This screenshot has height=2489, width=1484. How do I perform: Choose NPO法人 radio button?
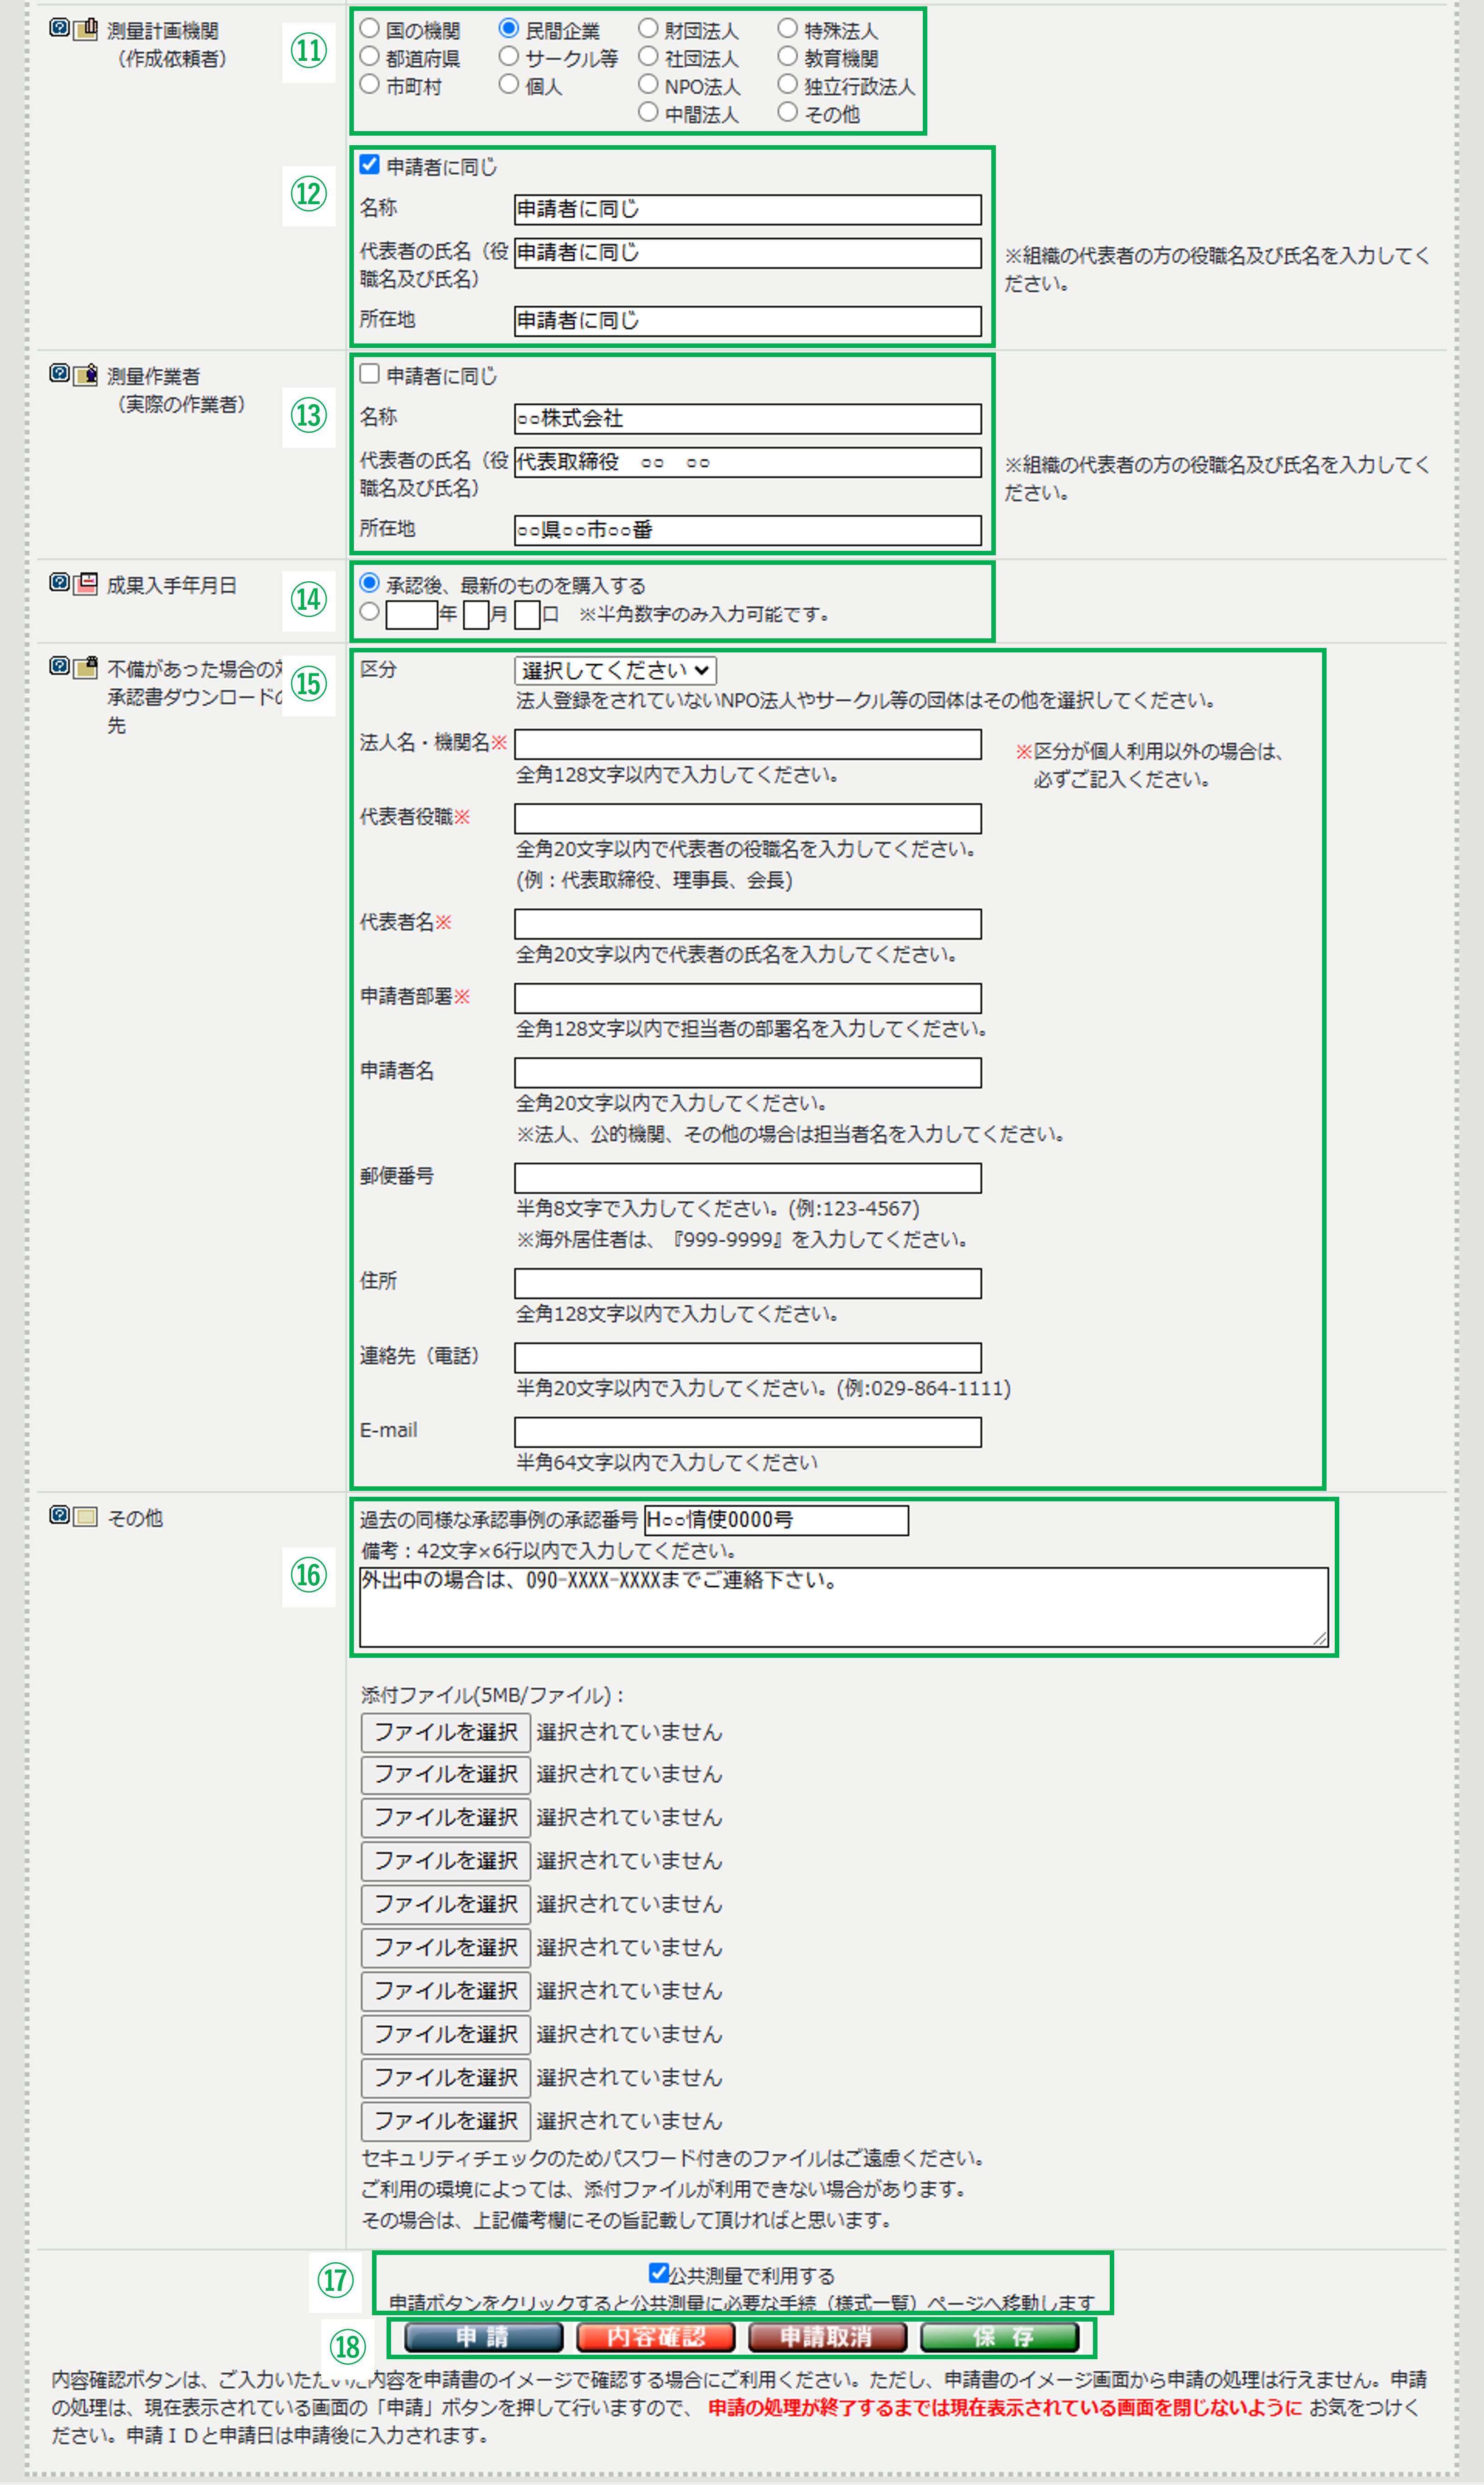click(x=648, y=84)
